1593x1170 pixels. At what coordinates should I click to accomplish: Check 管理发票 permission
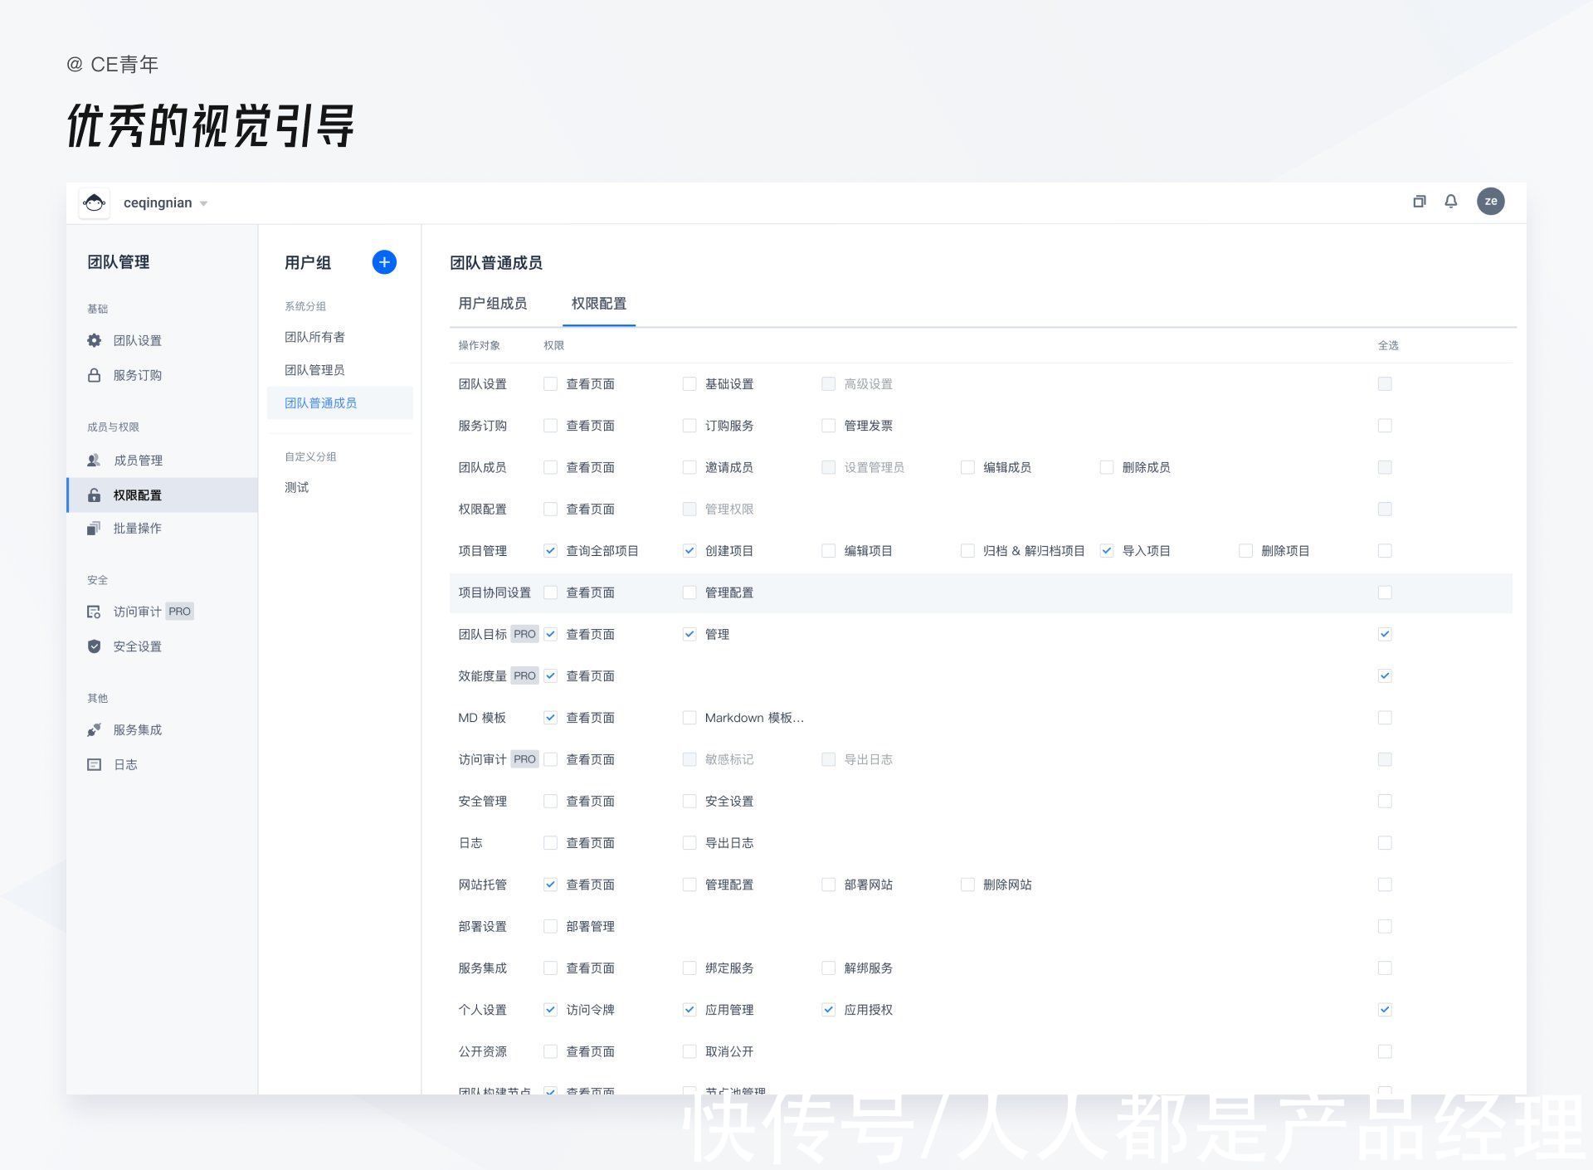coord(828,426)
